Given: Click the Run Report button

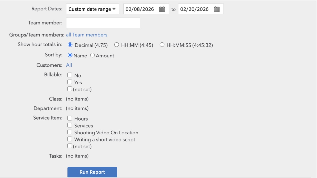Looking at the screenshot, I should (x=92, y=172).
